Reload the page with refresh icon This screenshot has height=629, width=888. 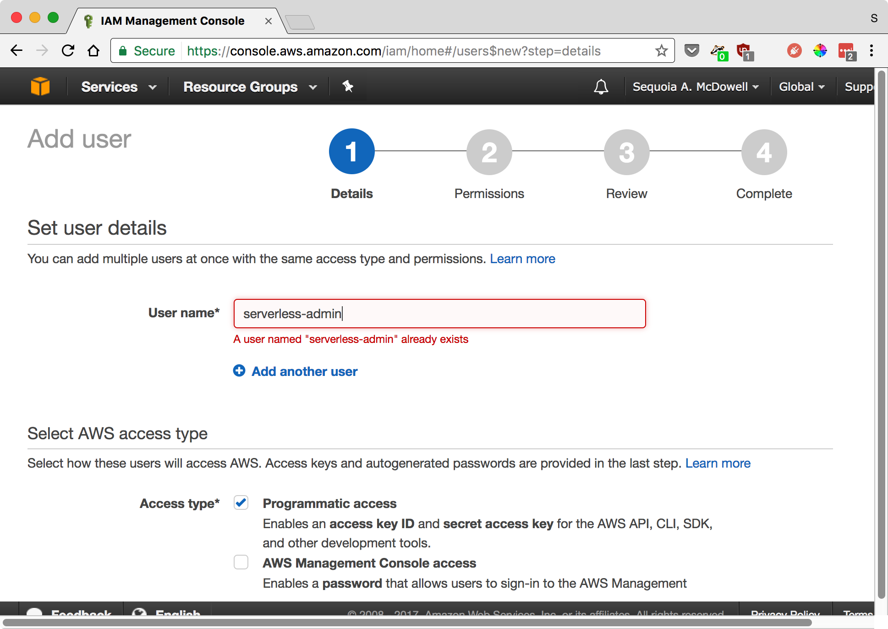pyautogui.click(x=68, y=50)
